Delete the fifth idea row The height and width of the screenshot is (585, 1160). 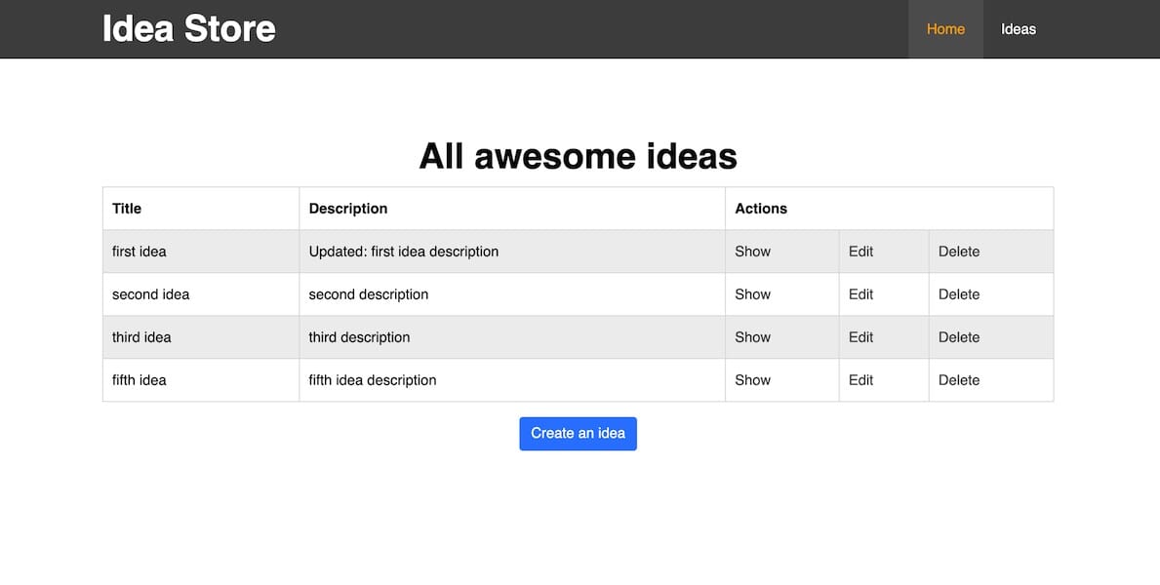point(958,380)
